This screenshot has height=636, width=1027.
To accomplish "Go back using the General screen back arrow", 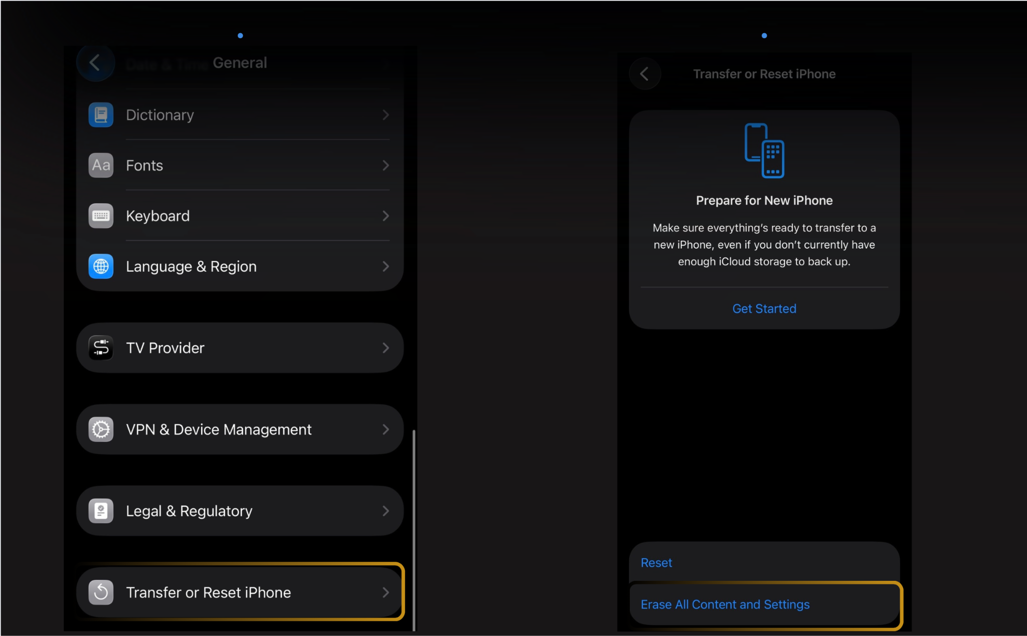I will (96, 62).
